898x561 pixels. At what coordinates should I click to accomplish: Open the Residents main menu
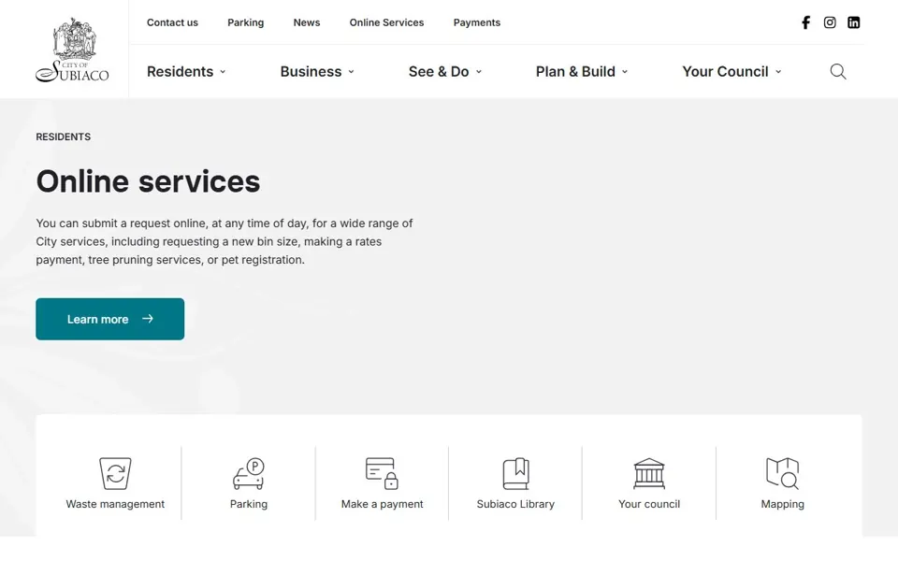point(180,72)
